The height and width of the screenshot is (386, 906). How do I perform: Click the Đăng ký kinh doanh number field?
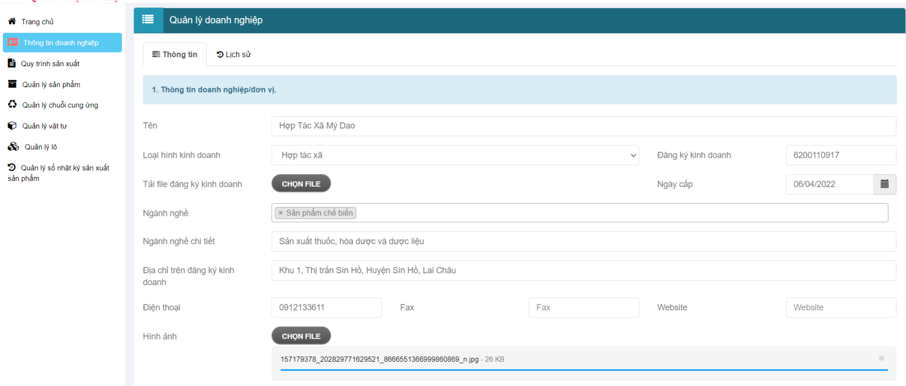coord(841,155)
